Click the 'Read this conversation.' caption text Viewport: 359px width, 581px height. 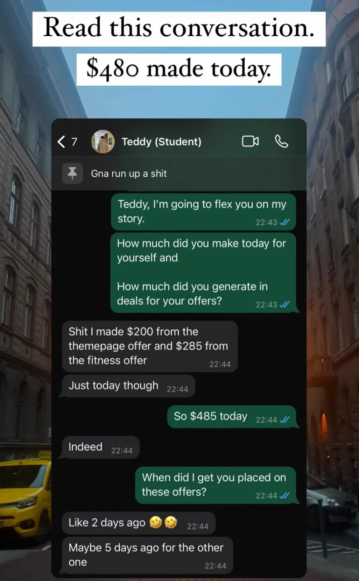point(179,28)
